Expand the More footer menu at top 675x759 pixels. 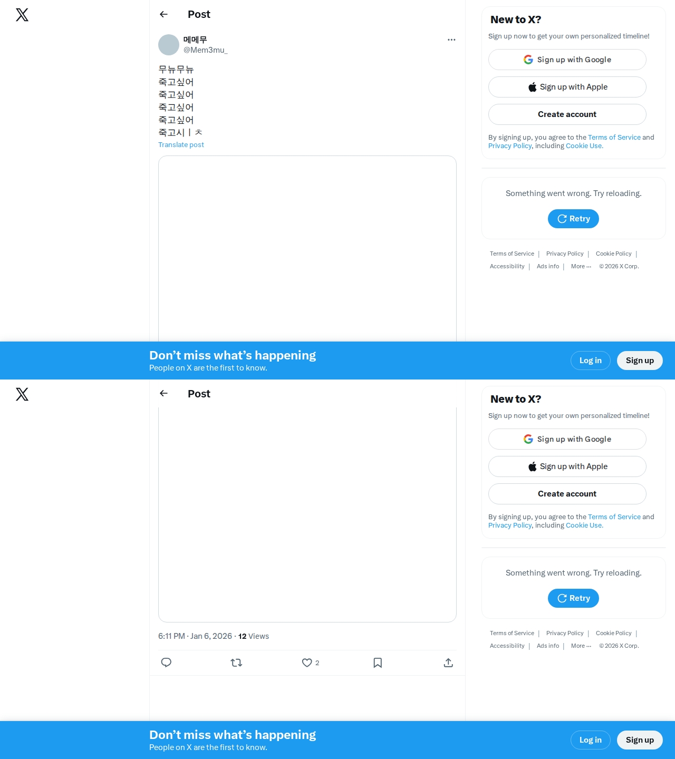(581, 266)
